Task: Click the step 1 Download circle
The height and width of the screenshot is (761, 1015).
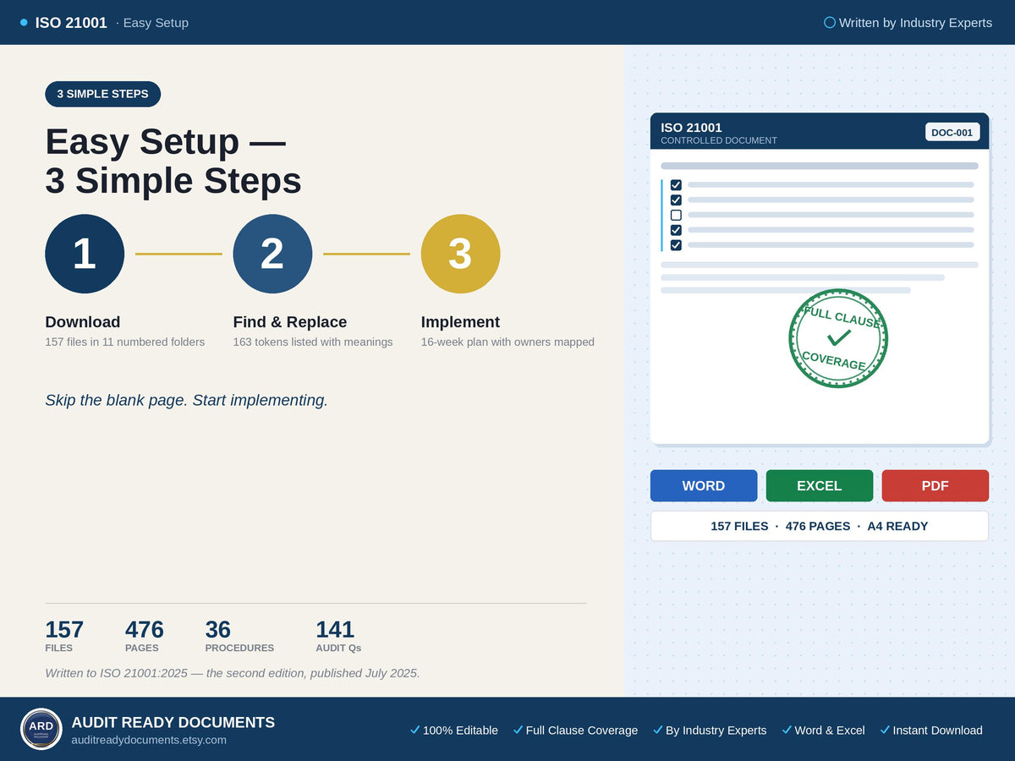Action: coord(85,254)
